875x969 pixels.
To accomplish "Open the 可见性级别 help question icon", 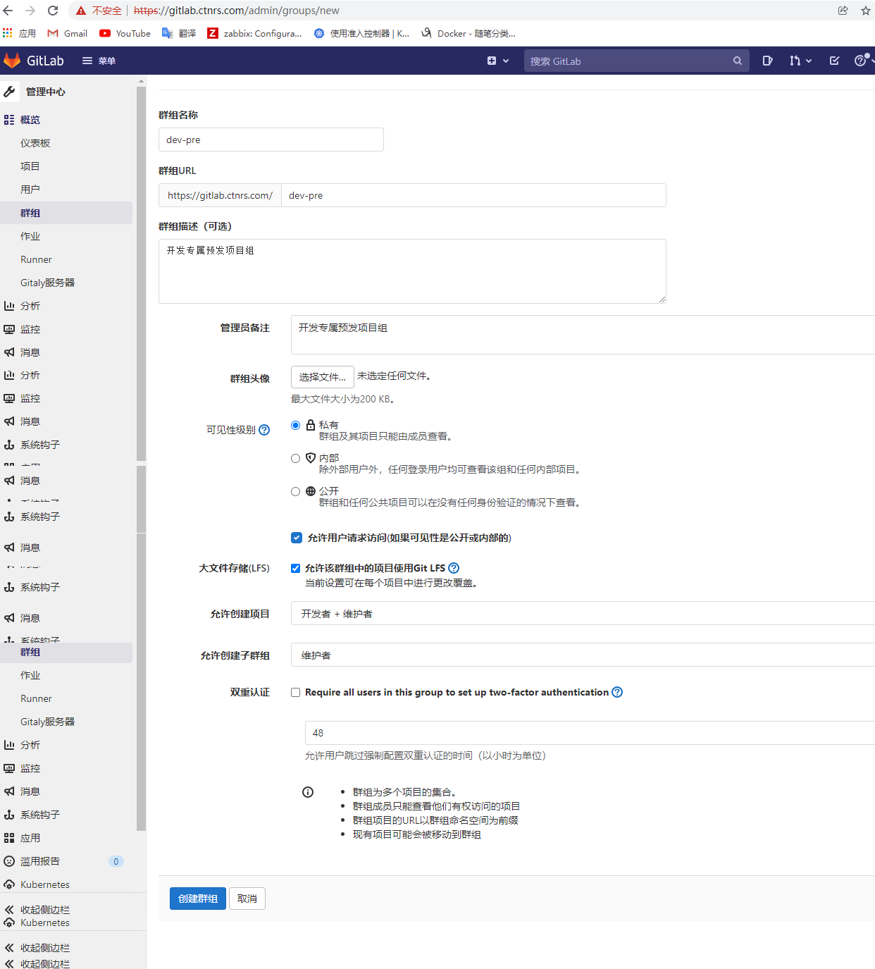I will pos(264,430).
